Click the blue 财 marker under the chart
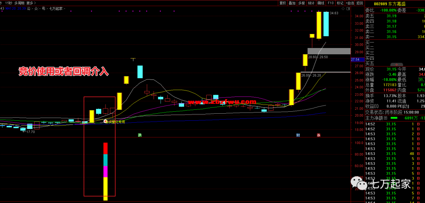Image resolution: width=425 pixels, height=203 pixels. 298,135
